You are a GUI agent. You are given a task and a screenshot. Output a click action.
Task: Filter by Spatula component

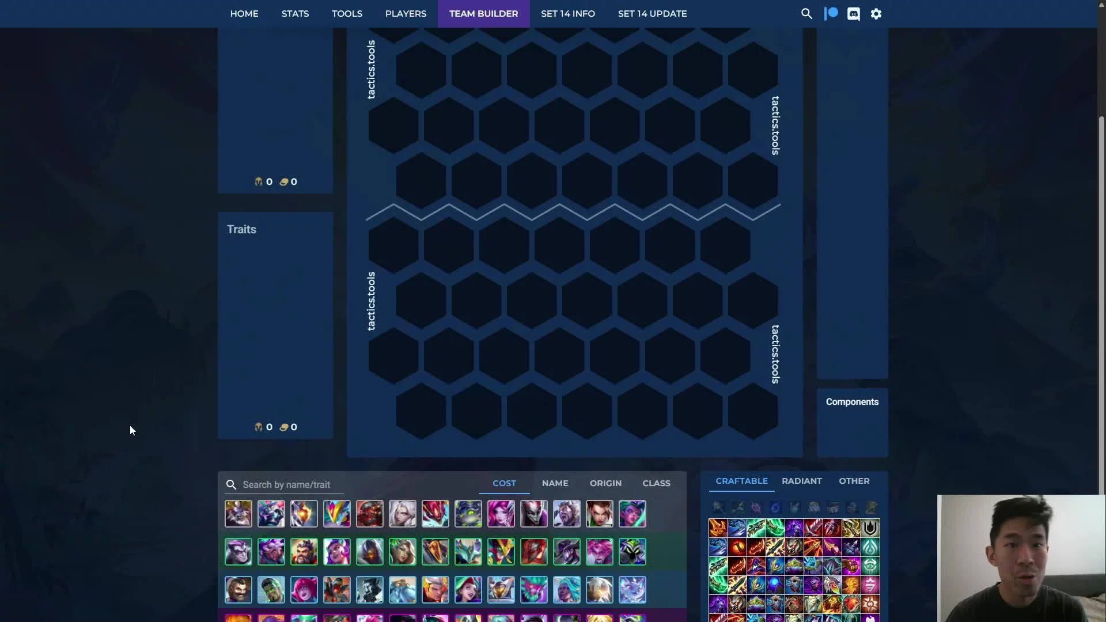[871, 507]
